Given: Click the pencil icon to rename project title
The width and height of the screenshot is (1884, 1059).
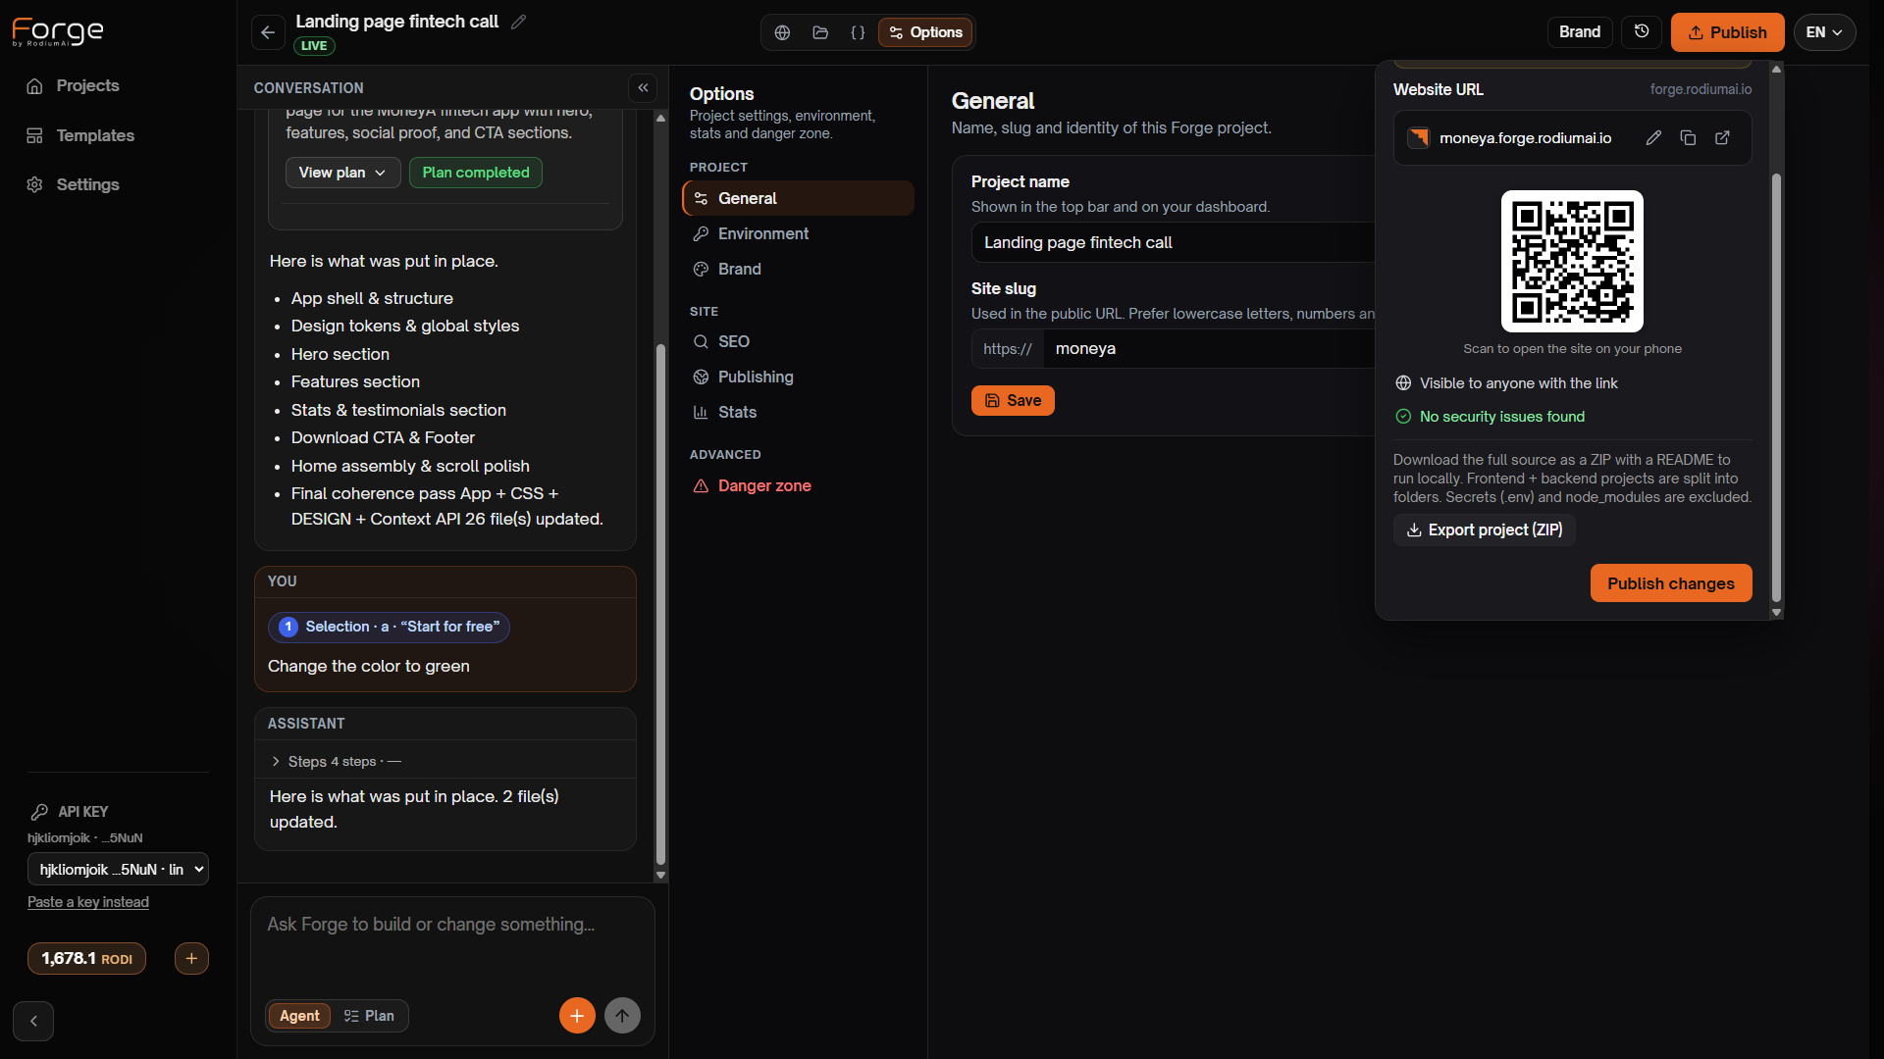Looking at the screenshot, I should tap(519, 22).
